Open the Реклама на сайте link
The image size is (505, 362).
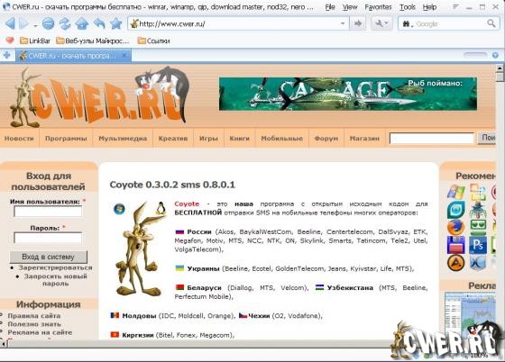click(x=40, y=332)
